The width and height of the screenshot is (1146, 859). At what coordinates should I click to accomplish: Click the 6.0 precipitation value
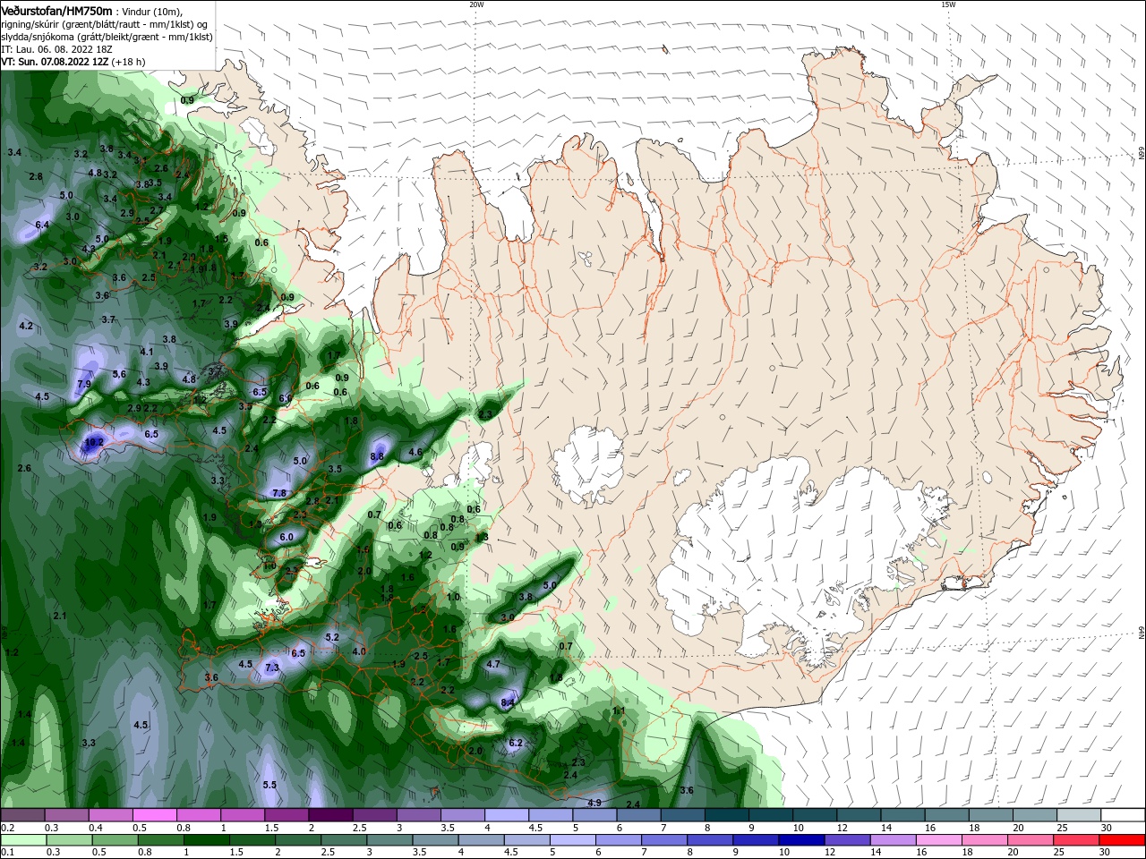pyautogui.click(x=286, y=537)
